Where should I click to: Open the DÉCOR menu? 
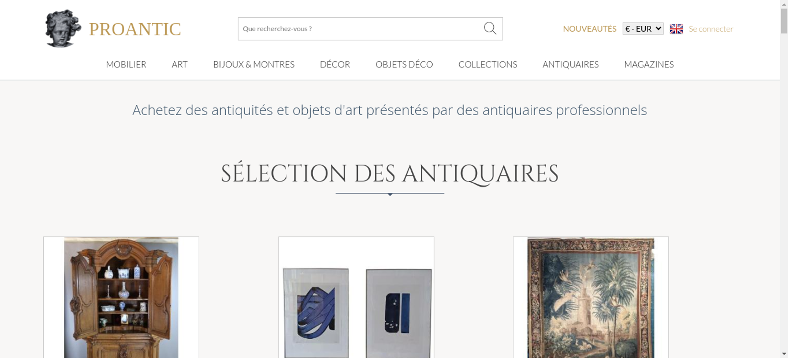335,64
